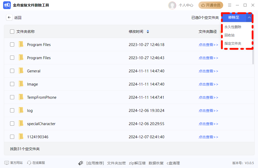Click the folder icon of General row
Image resolution: width=258 pixels, height=168 pixels.
21,71
